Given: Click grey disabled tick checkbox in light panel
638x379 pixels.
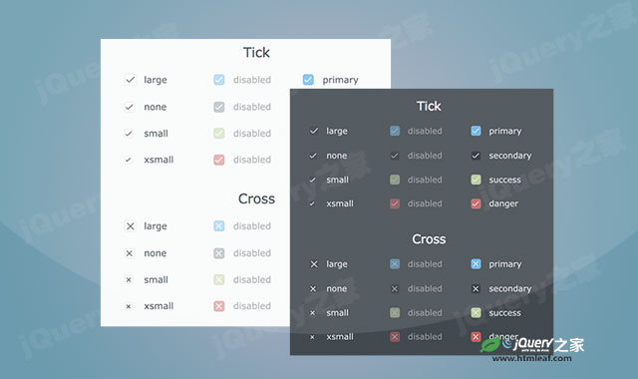Looking at the screenshot, I should pos(219,107).
